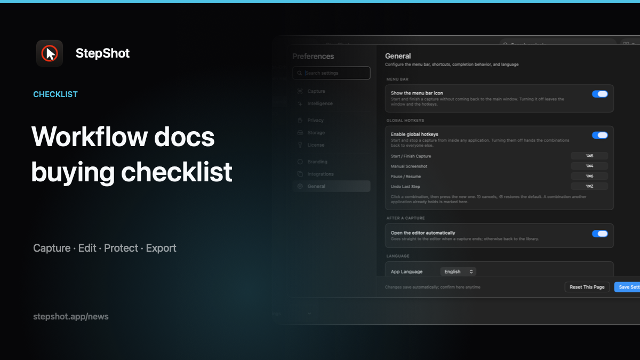Open the App Language English dropdown
This screenshot has width=640, height=360.
(458, 271)
